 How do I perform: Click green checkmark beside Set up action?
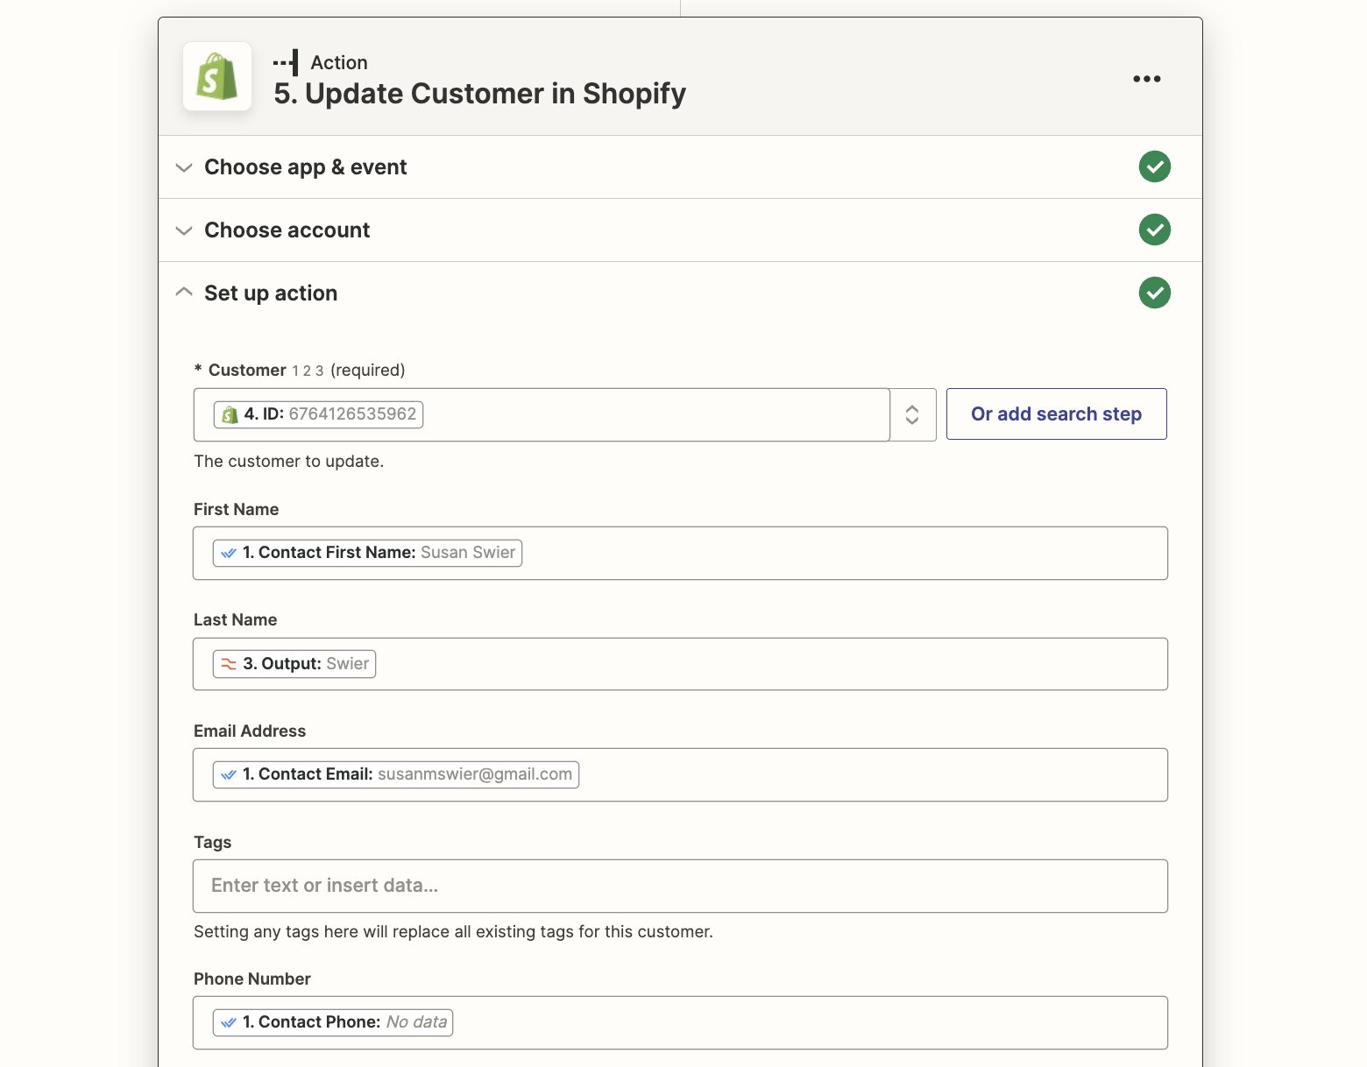[1154, 293]
